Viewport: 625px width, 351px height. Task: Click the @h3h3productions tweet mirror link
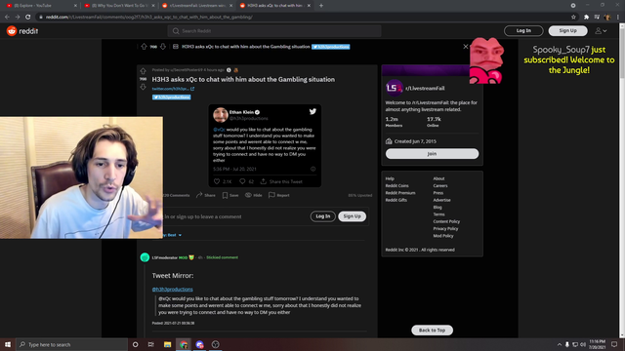click(x=172, y=290)
